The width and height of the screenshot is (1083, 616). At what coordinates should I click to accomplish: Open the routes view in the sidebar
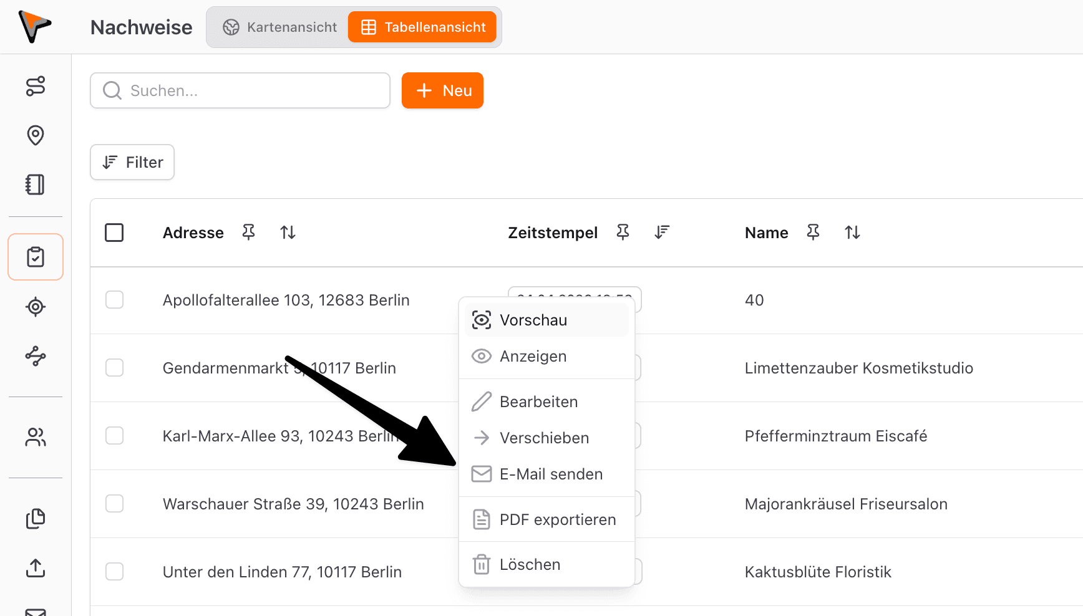tap(35, 86)
